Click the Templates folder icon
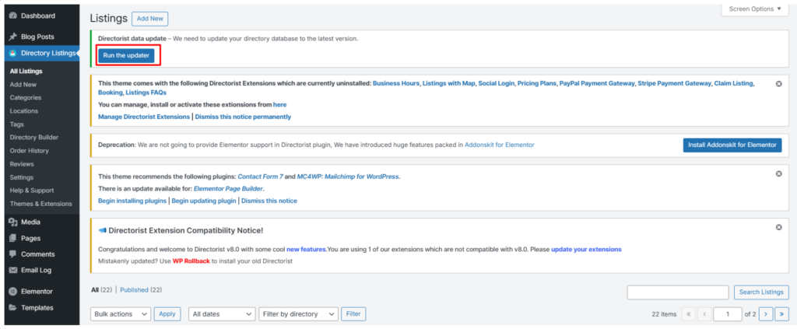Screen dimensions: 797x329 12,307
